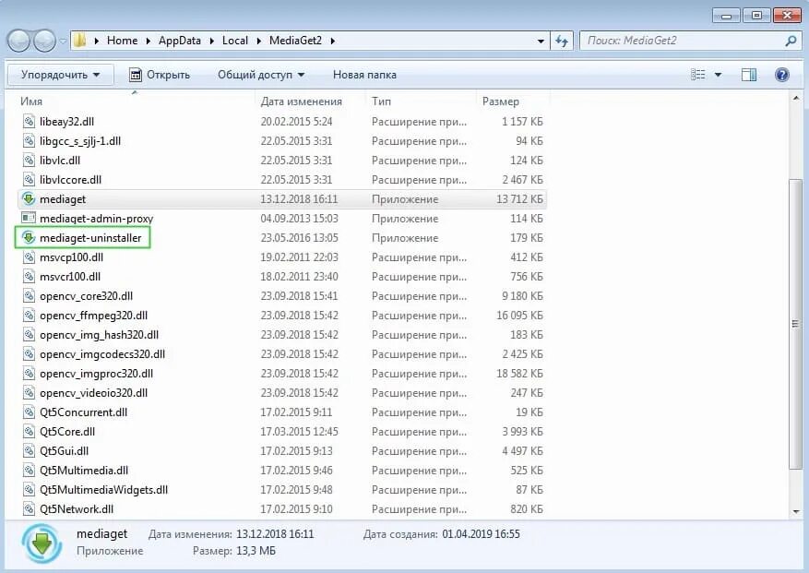The width and height of the screenshot is (809, 573).
Task: Select the libgcc_s_sjlj-1.dll file icon
Action: click(x=29, y=141)
